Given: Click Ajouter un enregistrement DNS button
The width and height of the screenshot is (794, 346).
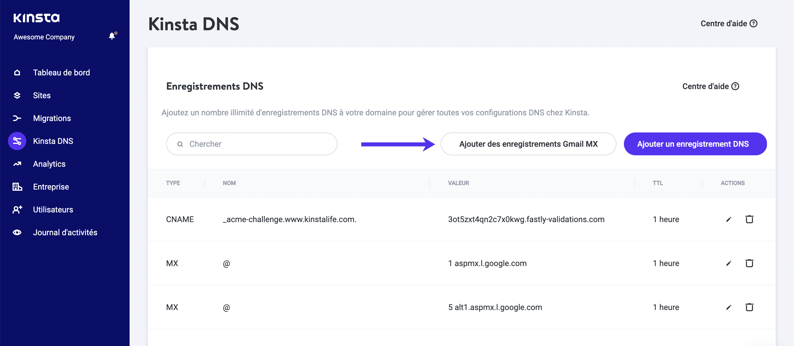Looking at the screenshot, I should point(695,144).
